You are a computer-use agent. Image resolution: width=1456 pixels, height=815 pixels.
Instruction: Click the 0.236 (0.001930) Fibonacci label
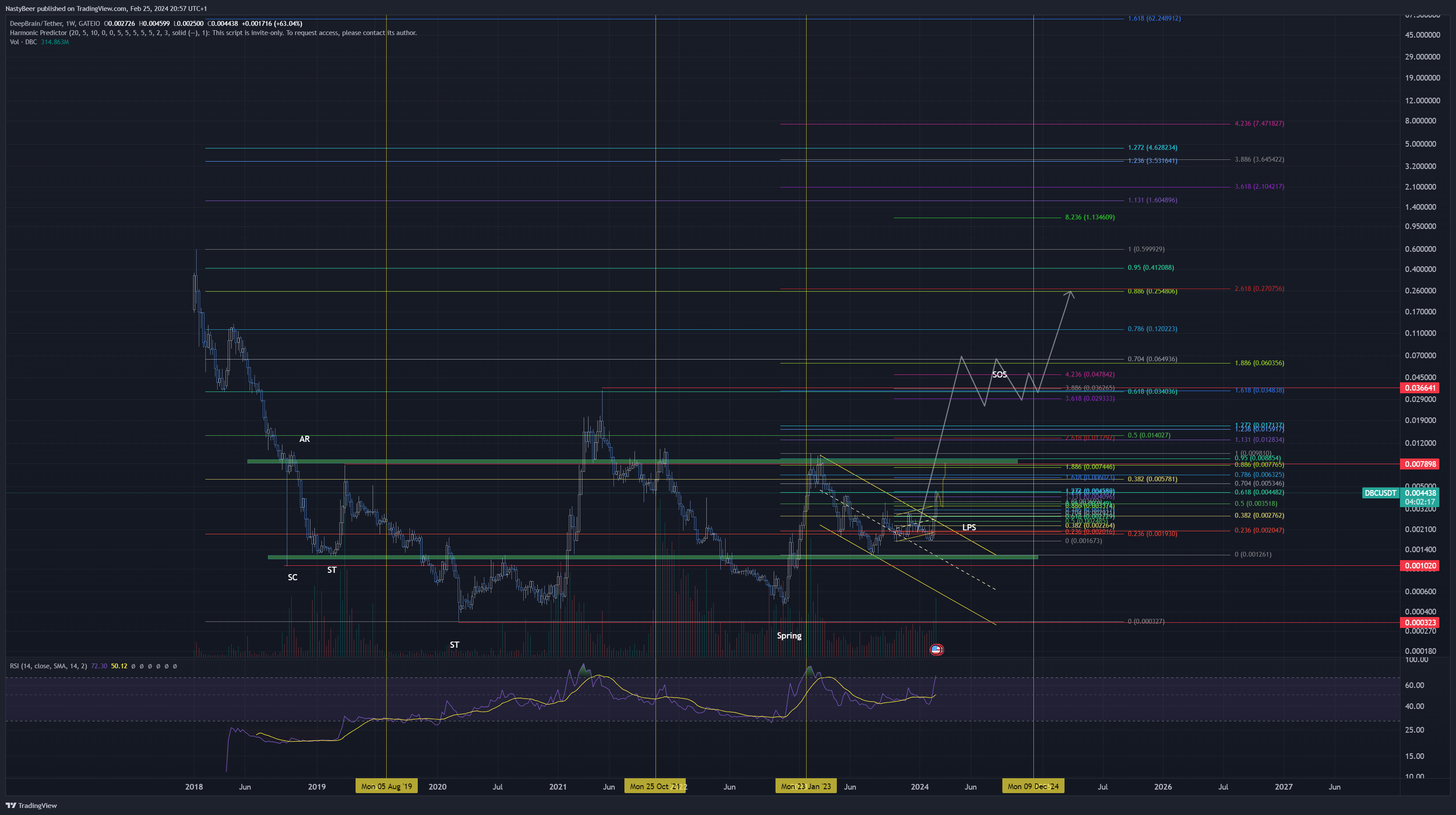(x=1153, y=534)
